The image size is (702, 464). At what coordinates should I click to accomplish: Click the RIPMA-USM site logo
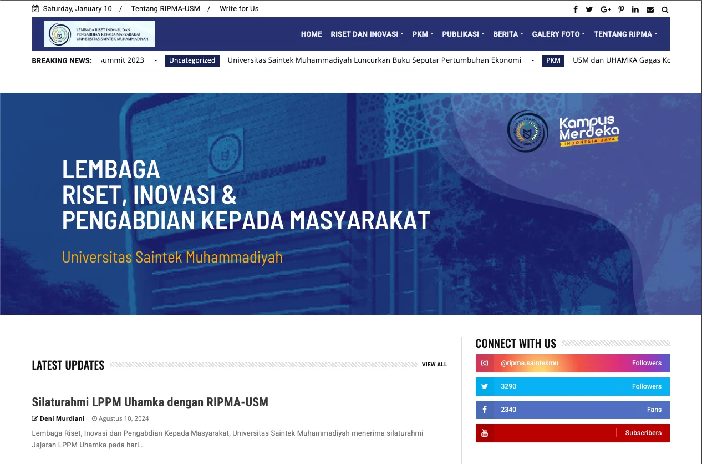[x=99, y=34]
